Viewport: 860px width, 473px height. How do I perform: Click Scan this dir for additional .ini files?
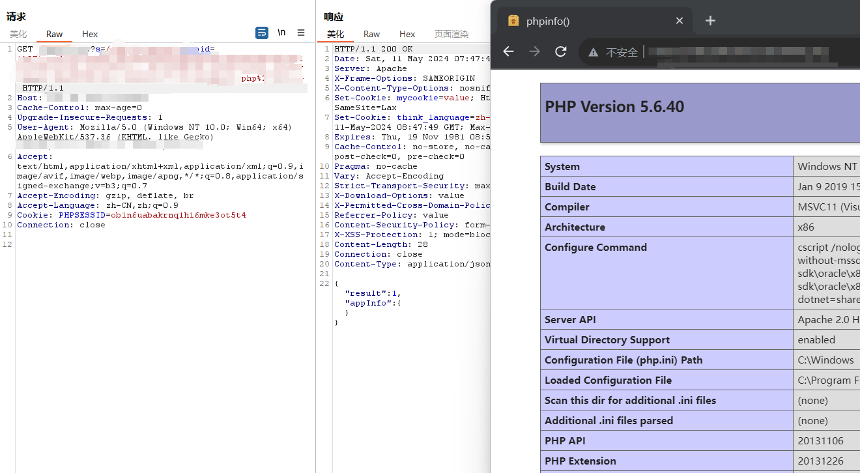coord(630,401)
